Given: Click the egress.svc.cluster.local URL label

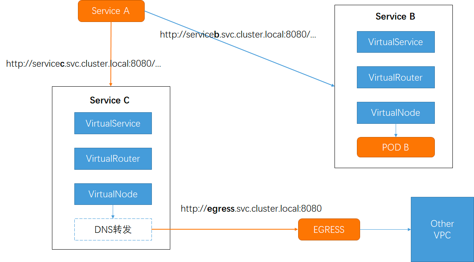Looking at the screenshot, I should point(251,208).
